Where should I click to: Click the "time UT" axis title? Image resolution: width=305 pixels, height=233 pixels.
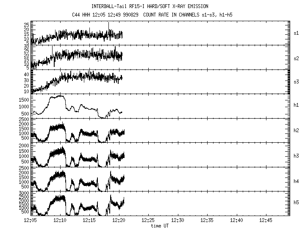pyautogui.click(x=160, y=226)
